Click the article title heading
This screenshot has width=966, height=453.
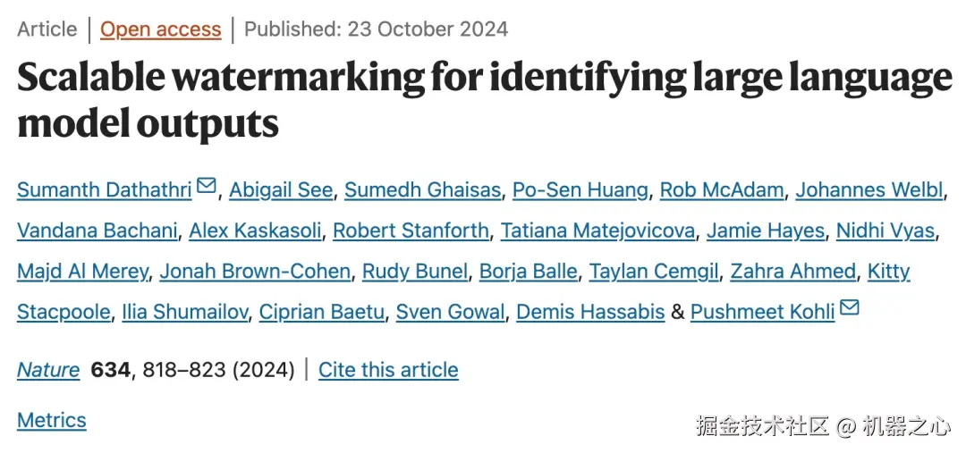click(483, 100)
